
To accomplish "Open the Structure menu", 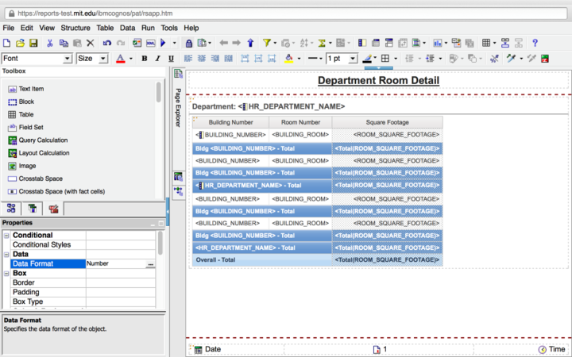I will [75, 28].
